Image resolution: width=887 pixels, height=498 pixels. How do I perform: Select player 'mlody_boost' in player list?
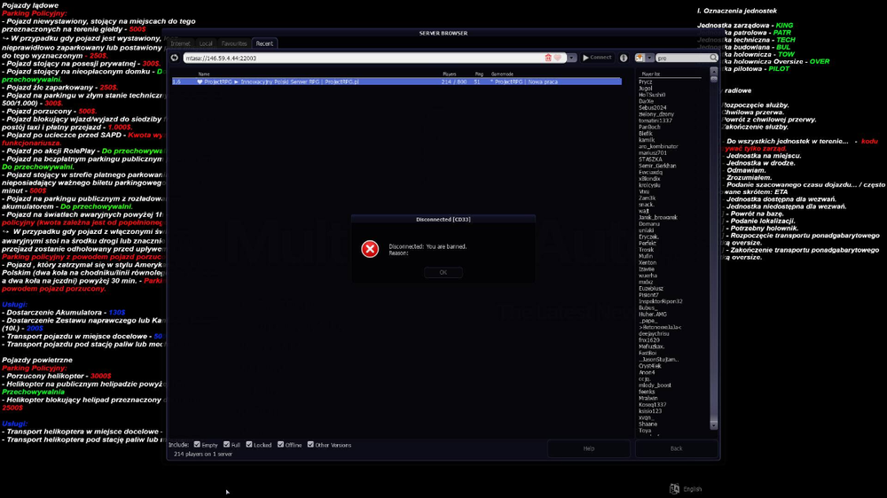coord(655,385)
